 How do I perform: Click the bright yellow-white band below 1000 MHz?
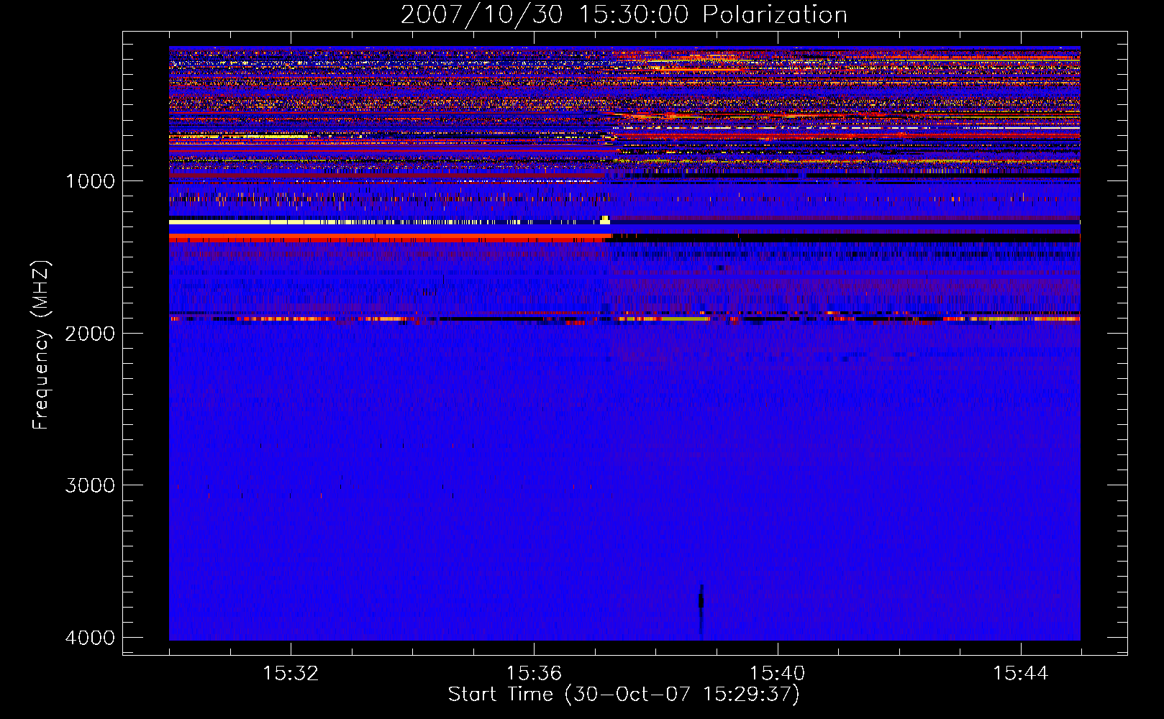pos(388,222)
